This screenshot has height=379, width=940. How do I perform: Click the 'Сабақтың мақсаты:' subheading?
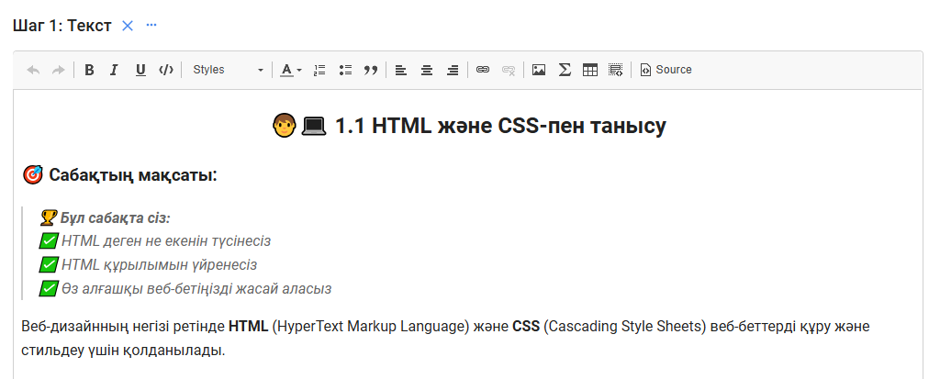(132, 175)
